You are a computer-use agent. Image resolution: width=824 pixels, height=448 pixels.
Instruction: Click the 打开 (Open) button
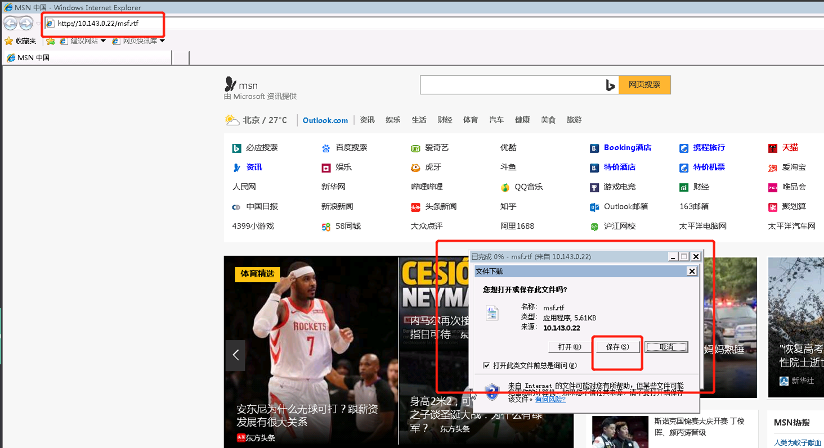(x=570, y=347)
